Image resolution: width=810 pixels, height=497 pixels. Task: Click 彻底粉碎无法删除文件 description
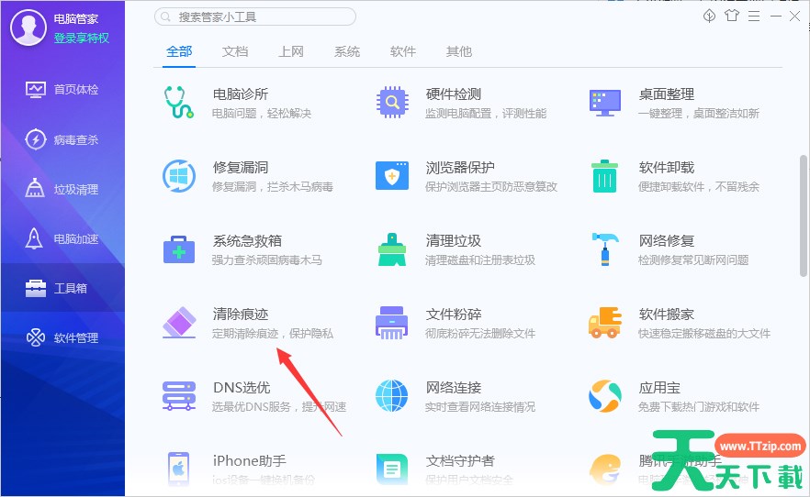pos(480,334)
